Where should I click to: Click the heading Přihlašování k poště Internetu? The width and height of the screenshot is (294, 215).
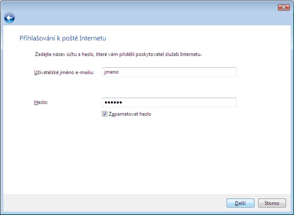pyautogui.click(x=63, y=38)
